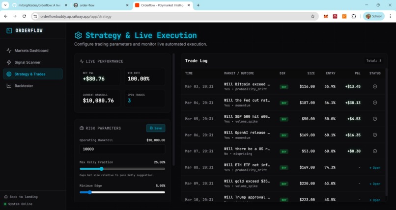The image size is (396, 210).
Task: Open a new browser tab
Action: click(x=198, y=5)
